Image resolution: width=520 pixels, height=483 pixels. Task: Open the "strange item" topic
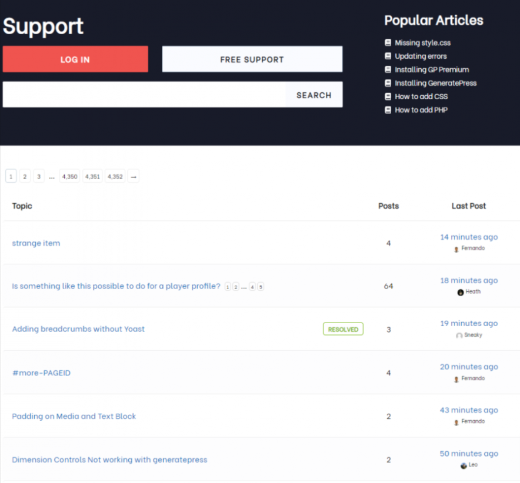click(x=36, y=243)
